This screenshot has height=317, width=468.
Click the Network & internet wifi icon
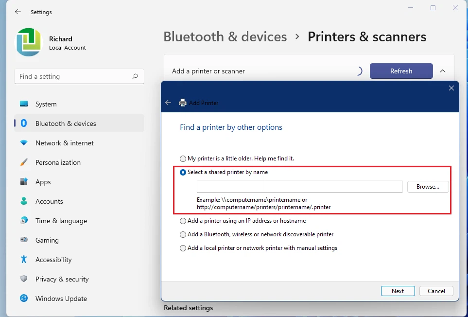coord(24,143)
